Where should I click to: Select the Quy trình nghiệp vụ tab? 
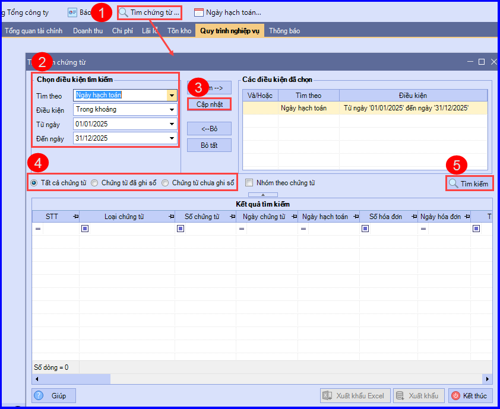[x=230, y=31]
